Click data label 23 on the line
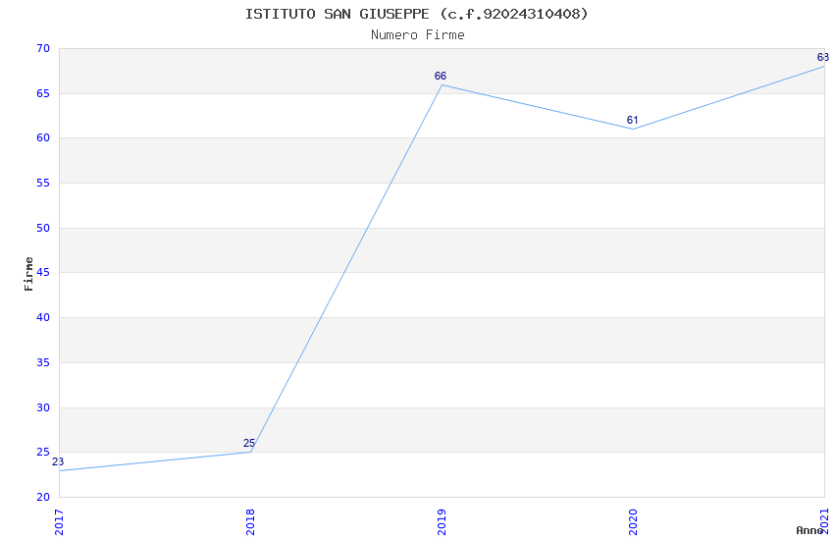834x540 pixels. pos(58,461)
